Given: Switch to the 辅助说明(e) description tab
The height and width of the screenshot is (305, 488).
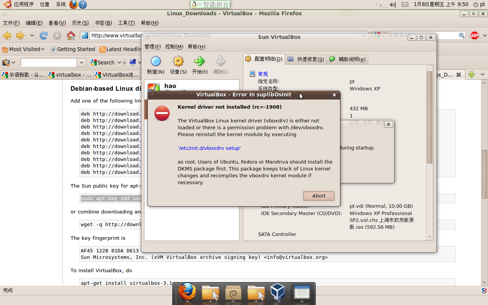Looking at the screenshot, I should [347, 59].
